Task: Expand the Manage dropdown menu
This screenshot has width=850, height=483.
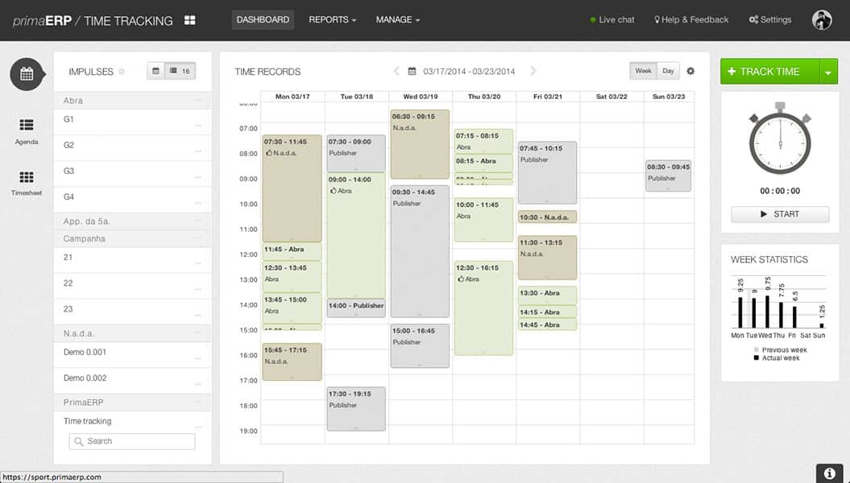Action: [397, 19]
